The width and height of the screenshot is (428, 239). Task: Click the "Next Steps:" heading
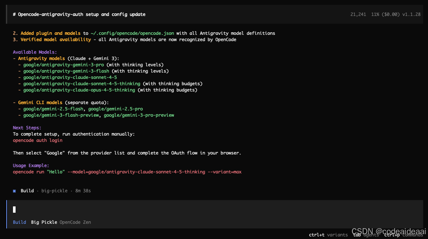coord(27,128)
